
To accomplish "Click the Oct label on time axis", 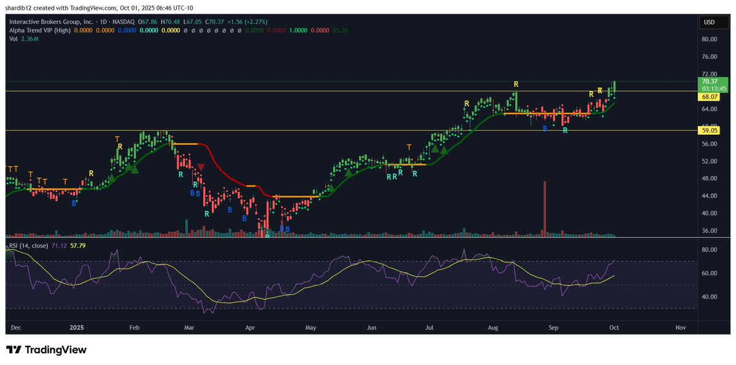I will tap(614, 328).
